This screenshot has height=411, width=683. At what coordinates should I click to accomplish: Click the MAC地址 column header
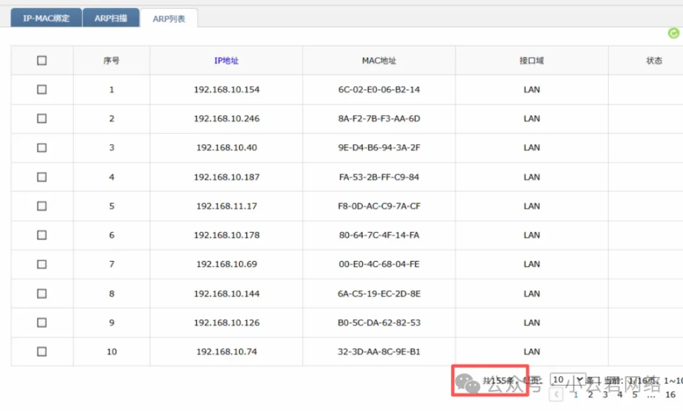pos(379,61)
